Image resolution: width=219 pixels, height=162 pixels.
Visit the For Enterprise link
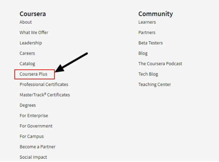[33, 116]
